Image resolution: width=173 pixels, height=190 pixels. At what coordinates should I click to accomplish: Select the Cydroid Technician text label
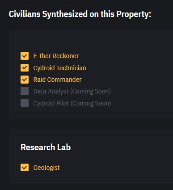(x=59, y=68)
